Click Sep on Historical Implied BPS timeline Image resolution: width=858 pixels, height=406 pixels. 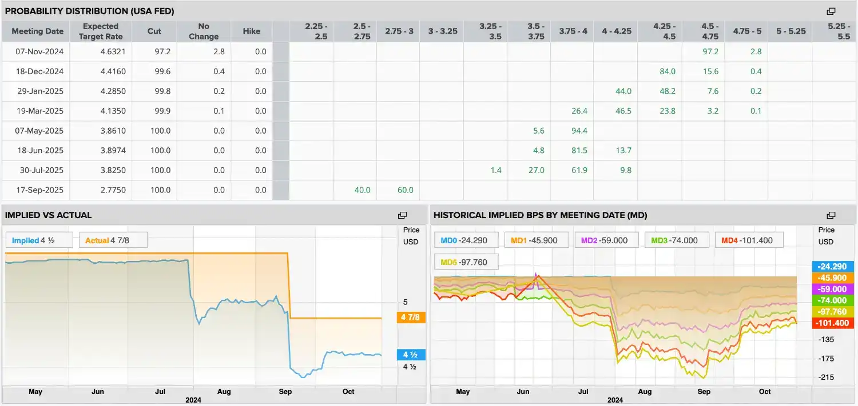pos(704,392)
